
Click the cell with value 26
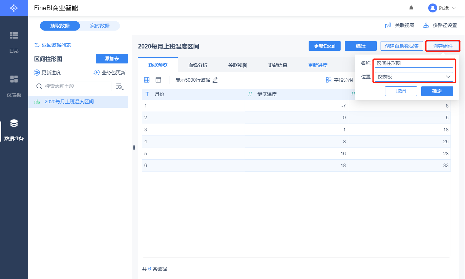coord(399,142)
